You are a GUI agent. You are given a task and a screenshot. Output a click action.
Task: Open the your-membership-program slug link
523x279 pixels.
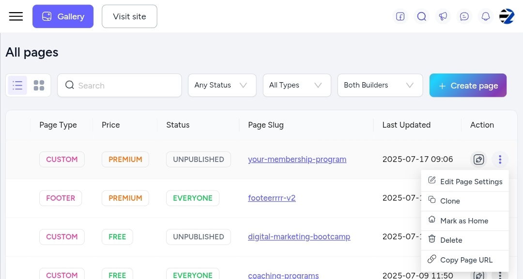point(297,160)
